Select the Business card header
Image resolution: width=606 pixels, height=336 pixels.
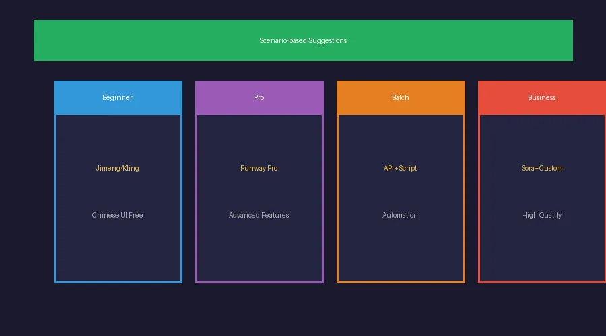coord(542,97)
